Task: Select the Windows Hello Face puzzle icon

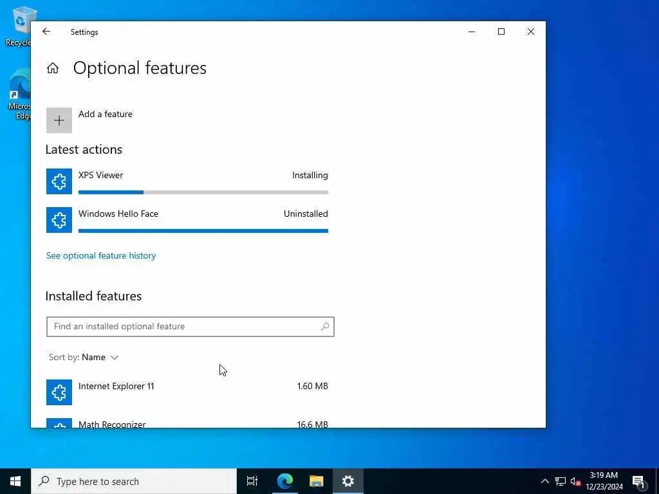Action: [x=59, y=220]
